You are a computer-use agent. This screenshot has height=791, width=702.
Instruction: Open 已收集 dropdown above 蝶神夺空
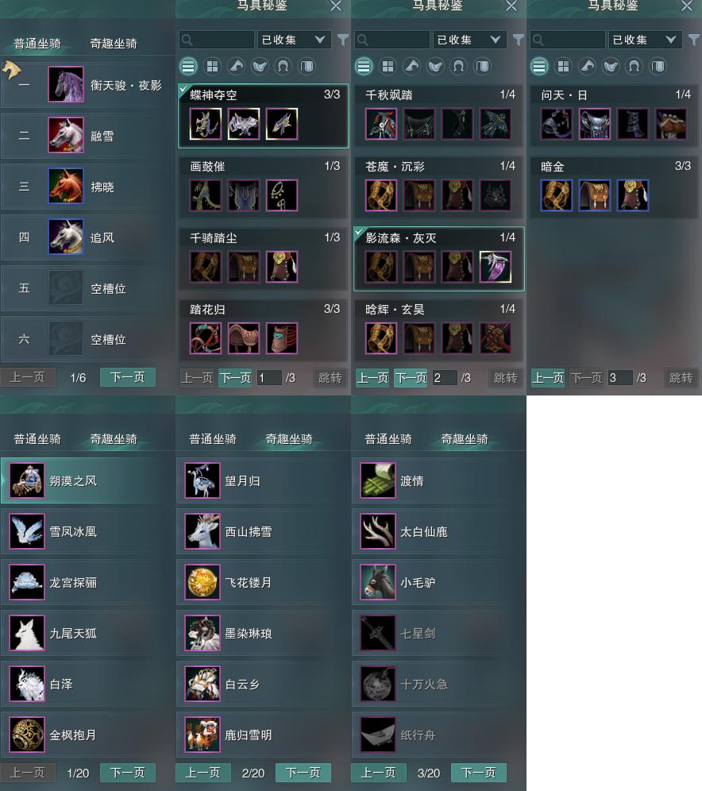coord(294,40)
